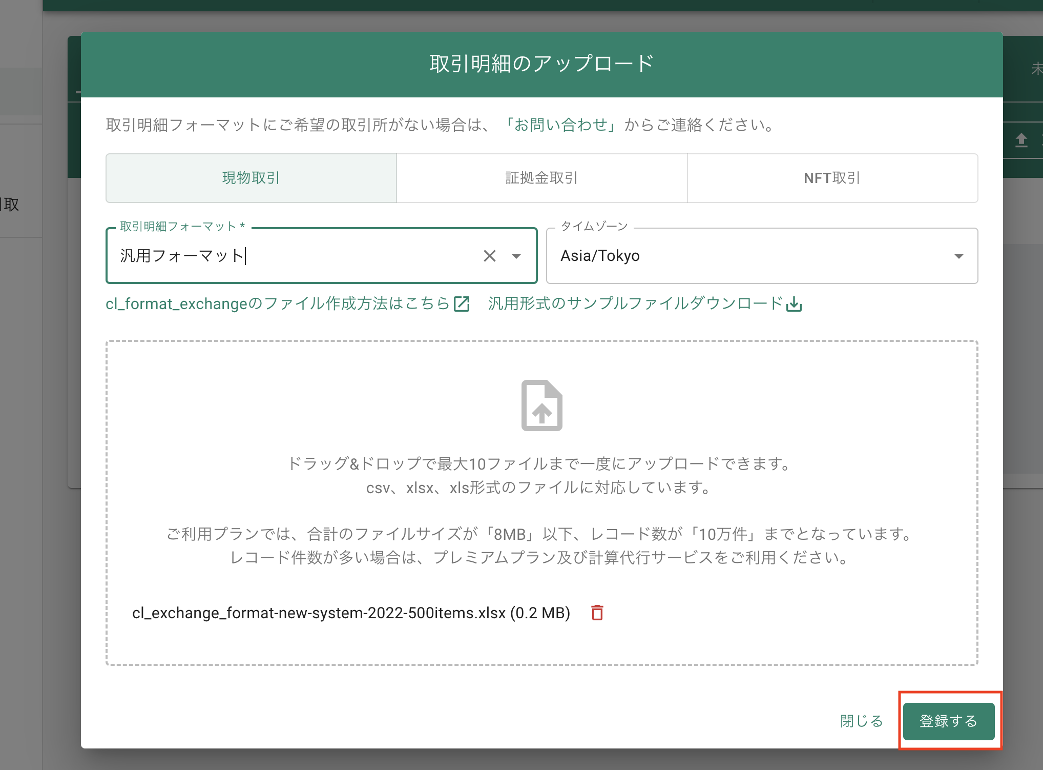Switch to the NFT取引 tab
Viewport: 1043px width, 770px height.
pos(832,178)
